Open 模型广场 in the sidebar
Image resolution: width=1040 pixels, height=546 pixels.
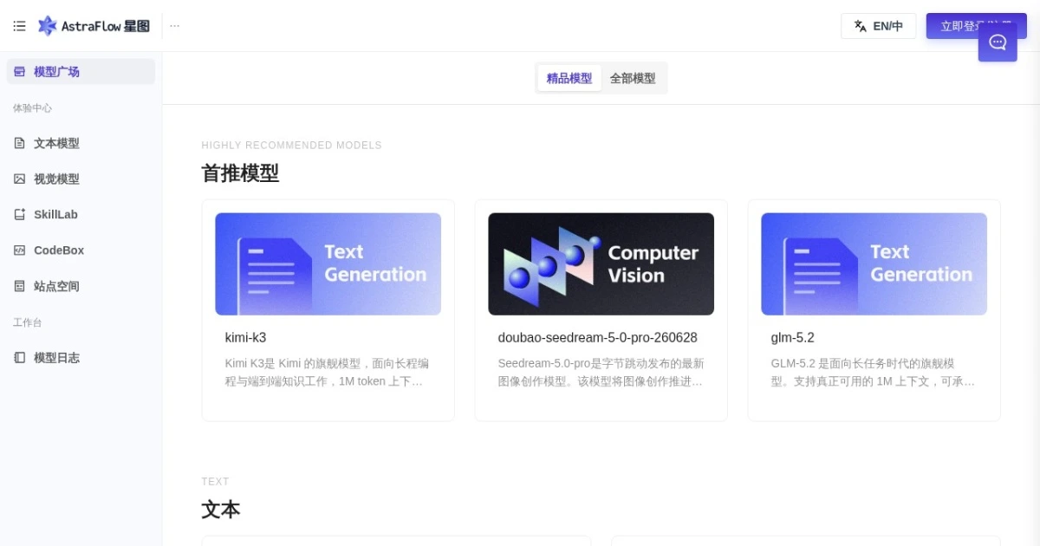click(81, 72)
